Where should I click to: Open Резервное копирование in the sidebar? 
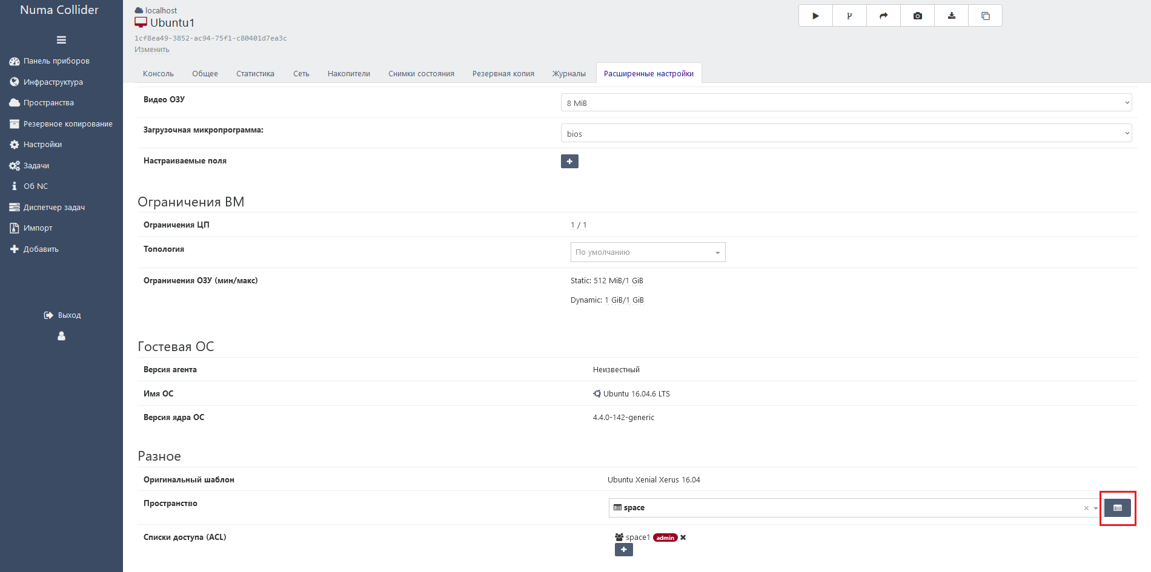click(x=61, y=123)
